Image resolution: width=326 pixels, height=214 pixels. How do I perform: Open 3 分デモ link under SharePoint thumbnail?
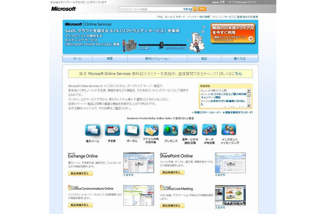coord(220,175)
